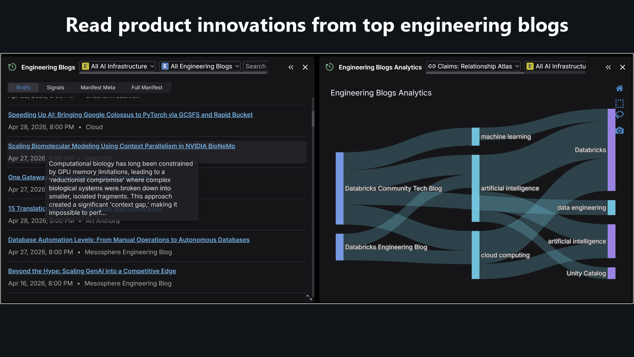Click the Databricks Engineering Blog node bar
Image resolution: width=634 pixels, height=357 pixels.
339,247
